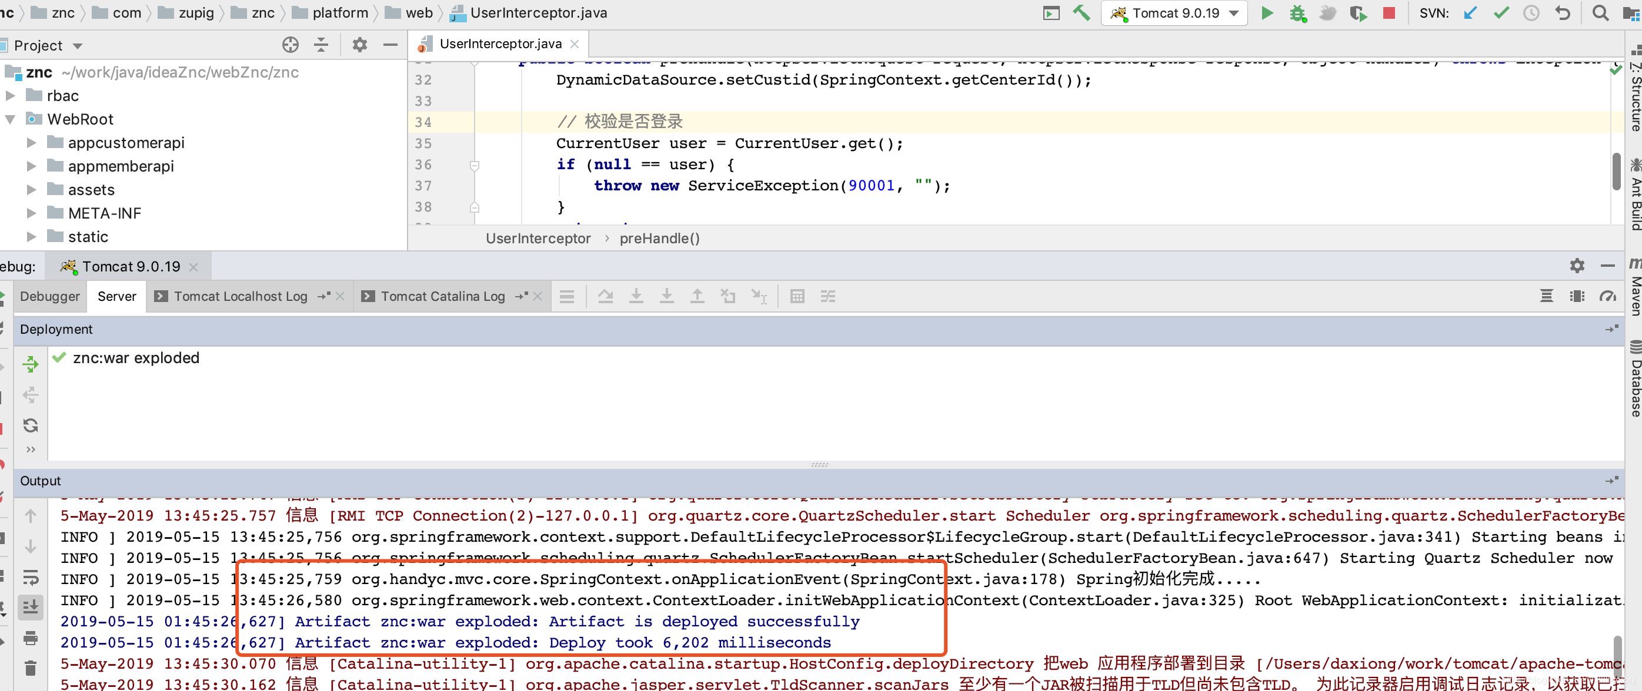
Task: Close Tomcat Catalina Log tab
Action: pyautogui.click(x=538, y=296)
